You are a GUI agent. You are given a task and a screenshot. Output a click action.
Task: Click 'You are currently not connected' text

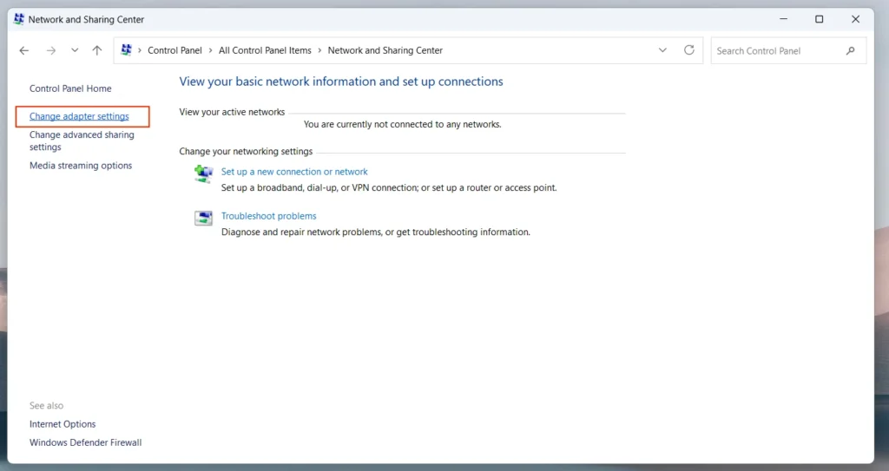pyautogui.click(x=403, y=124)
